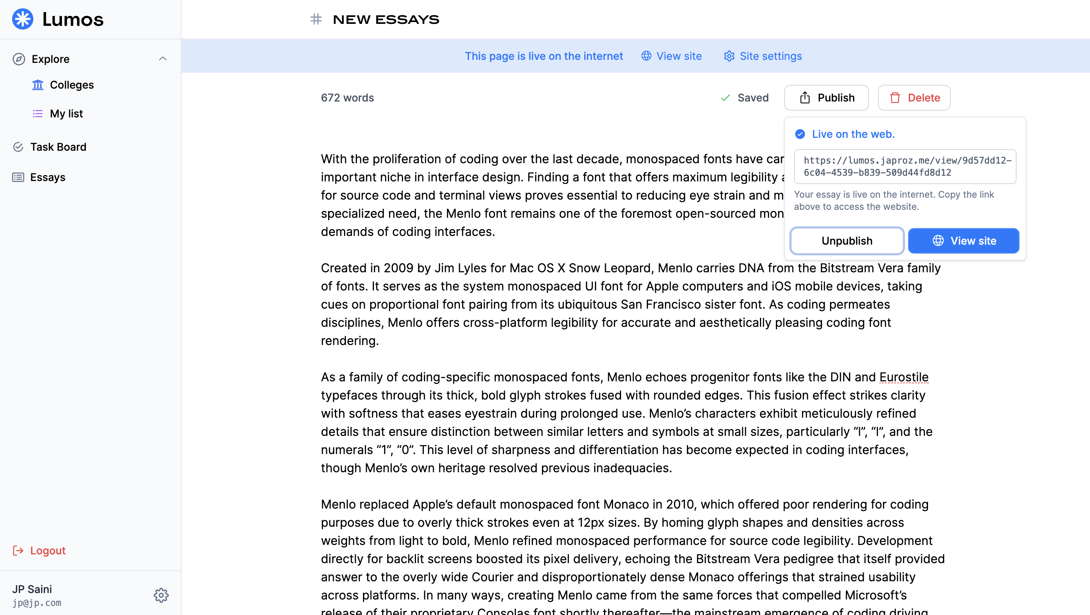Toggle the Publish popover button
This screenshot has width=1090, height=615.
[x=826, y=98]
